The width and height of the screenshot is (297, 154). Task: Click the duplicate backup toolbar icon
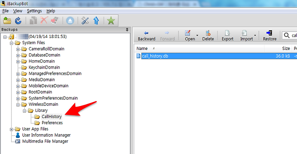click(33, 21)
